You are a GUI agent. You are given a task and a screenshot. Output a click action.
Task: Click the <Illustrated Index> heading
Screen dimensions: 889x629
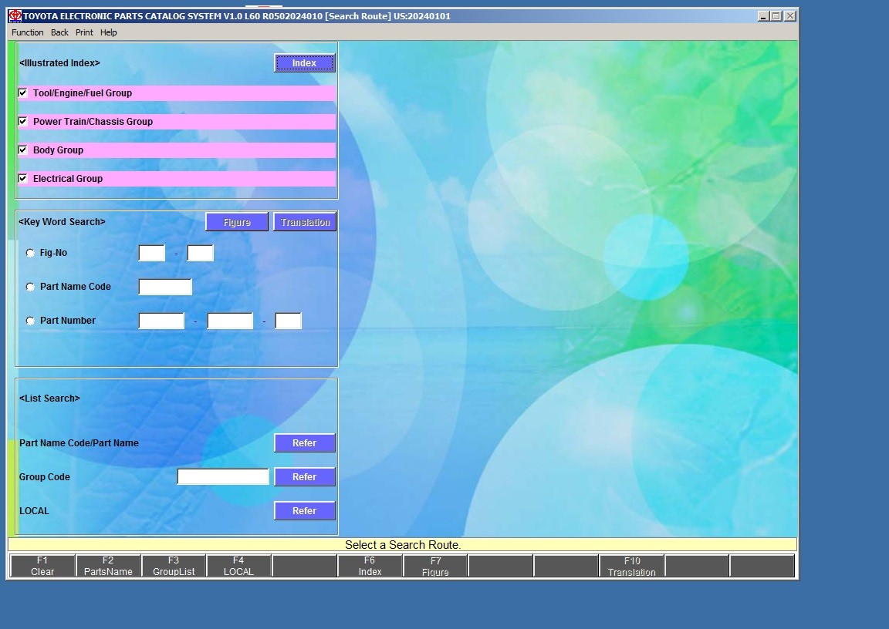(x=59, y=63)
